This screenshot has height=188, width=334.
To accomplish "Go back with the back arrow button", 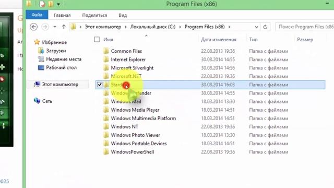I will coord(33,27).
